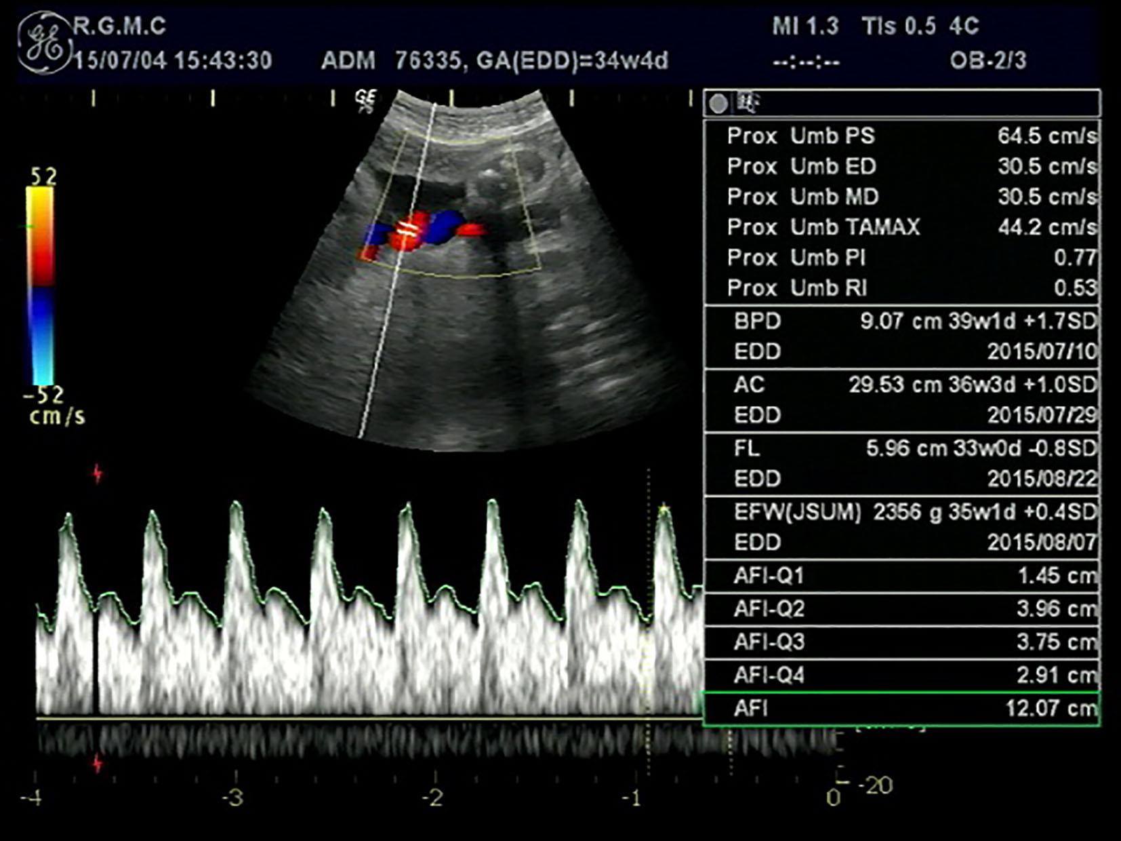Click the MI 1.3 indicator
This screenshot has width=1121, height=841.
point(805,26)
